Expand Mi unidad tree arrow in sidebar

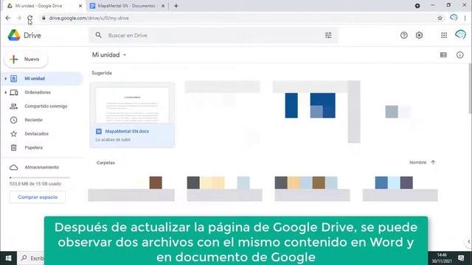(x=5, y=79)
